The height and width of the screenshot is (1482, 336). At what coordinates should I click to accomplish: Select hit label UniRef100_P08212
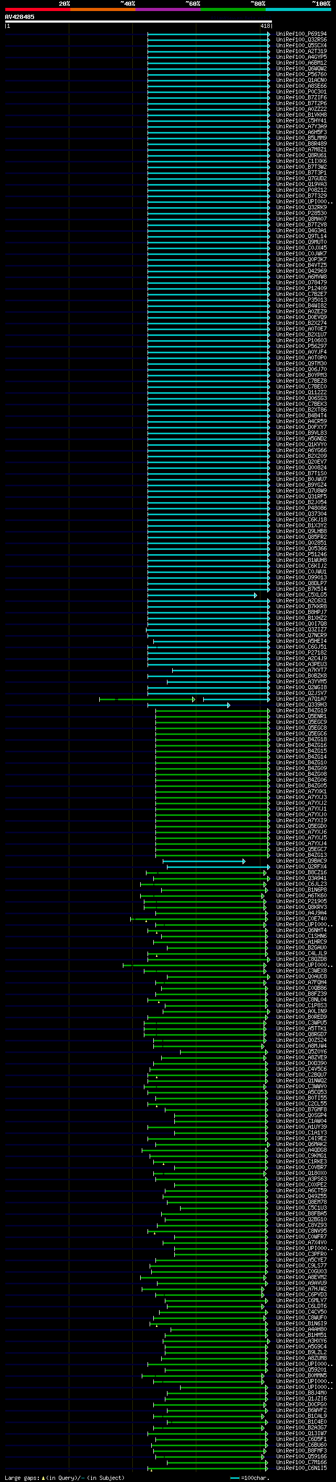pos(301,190)
